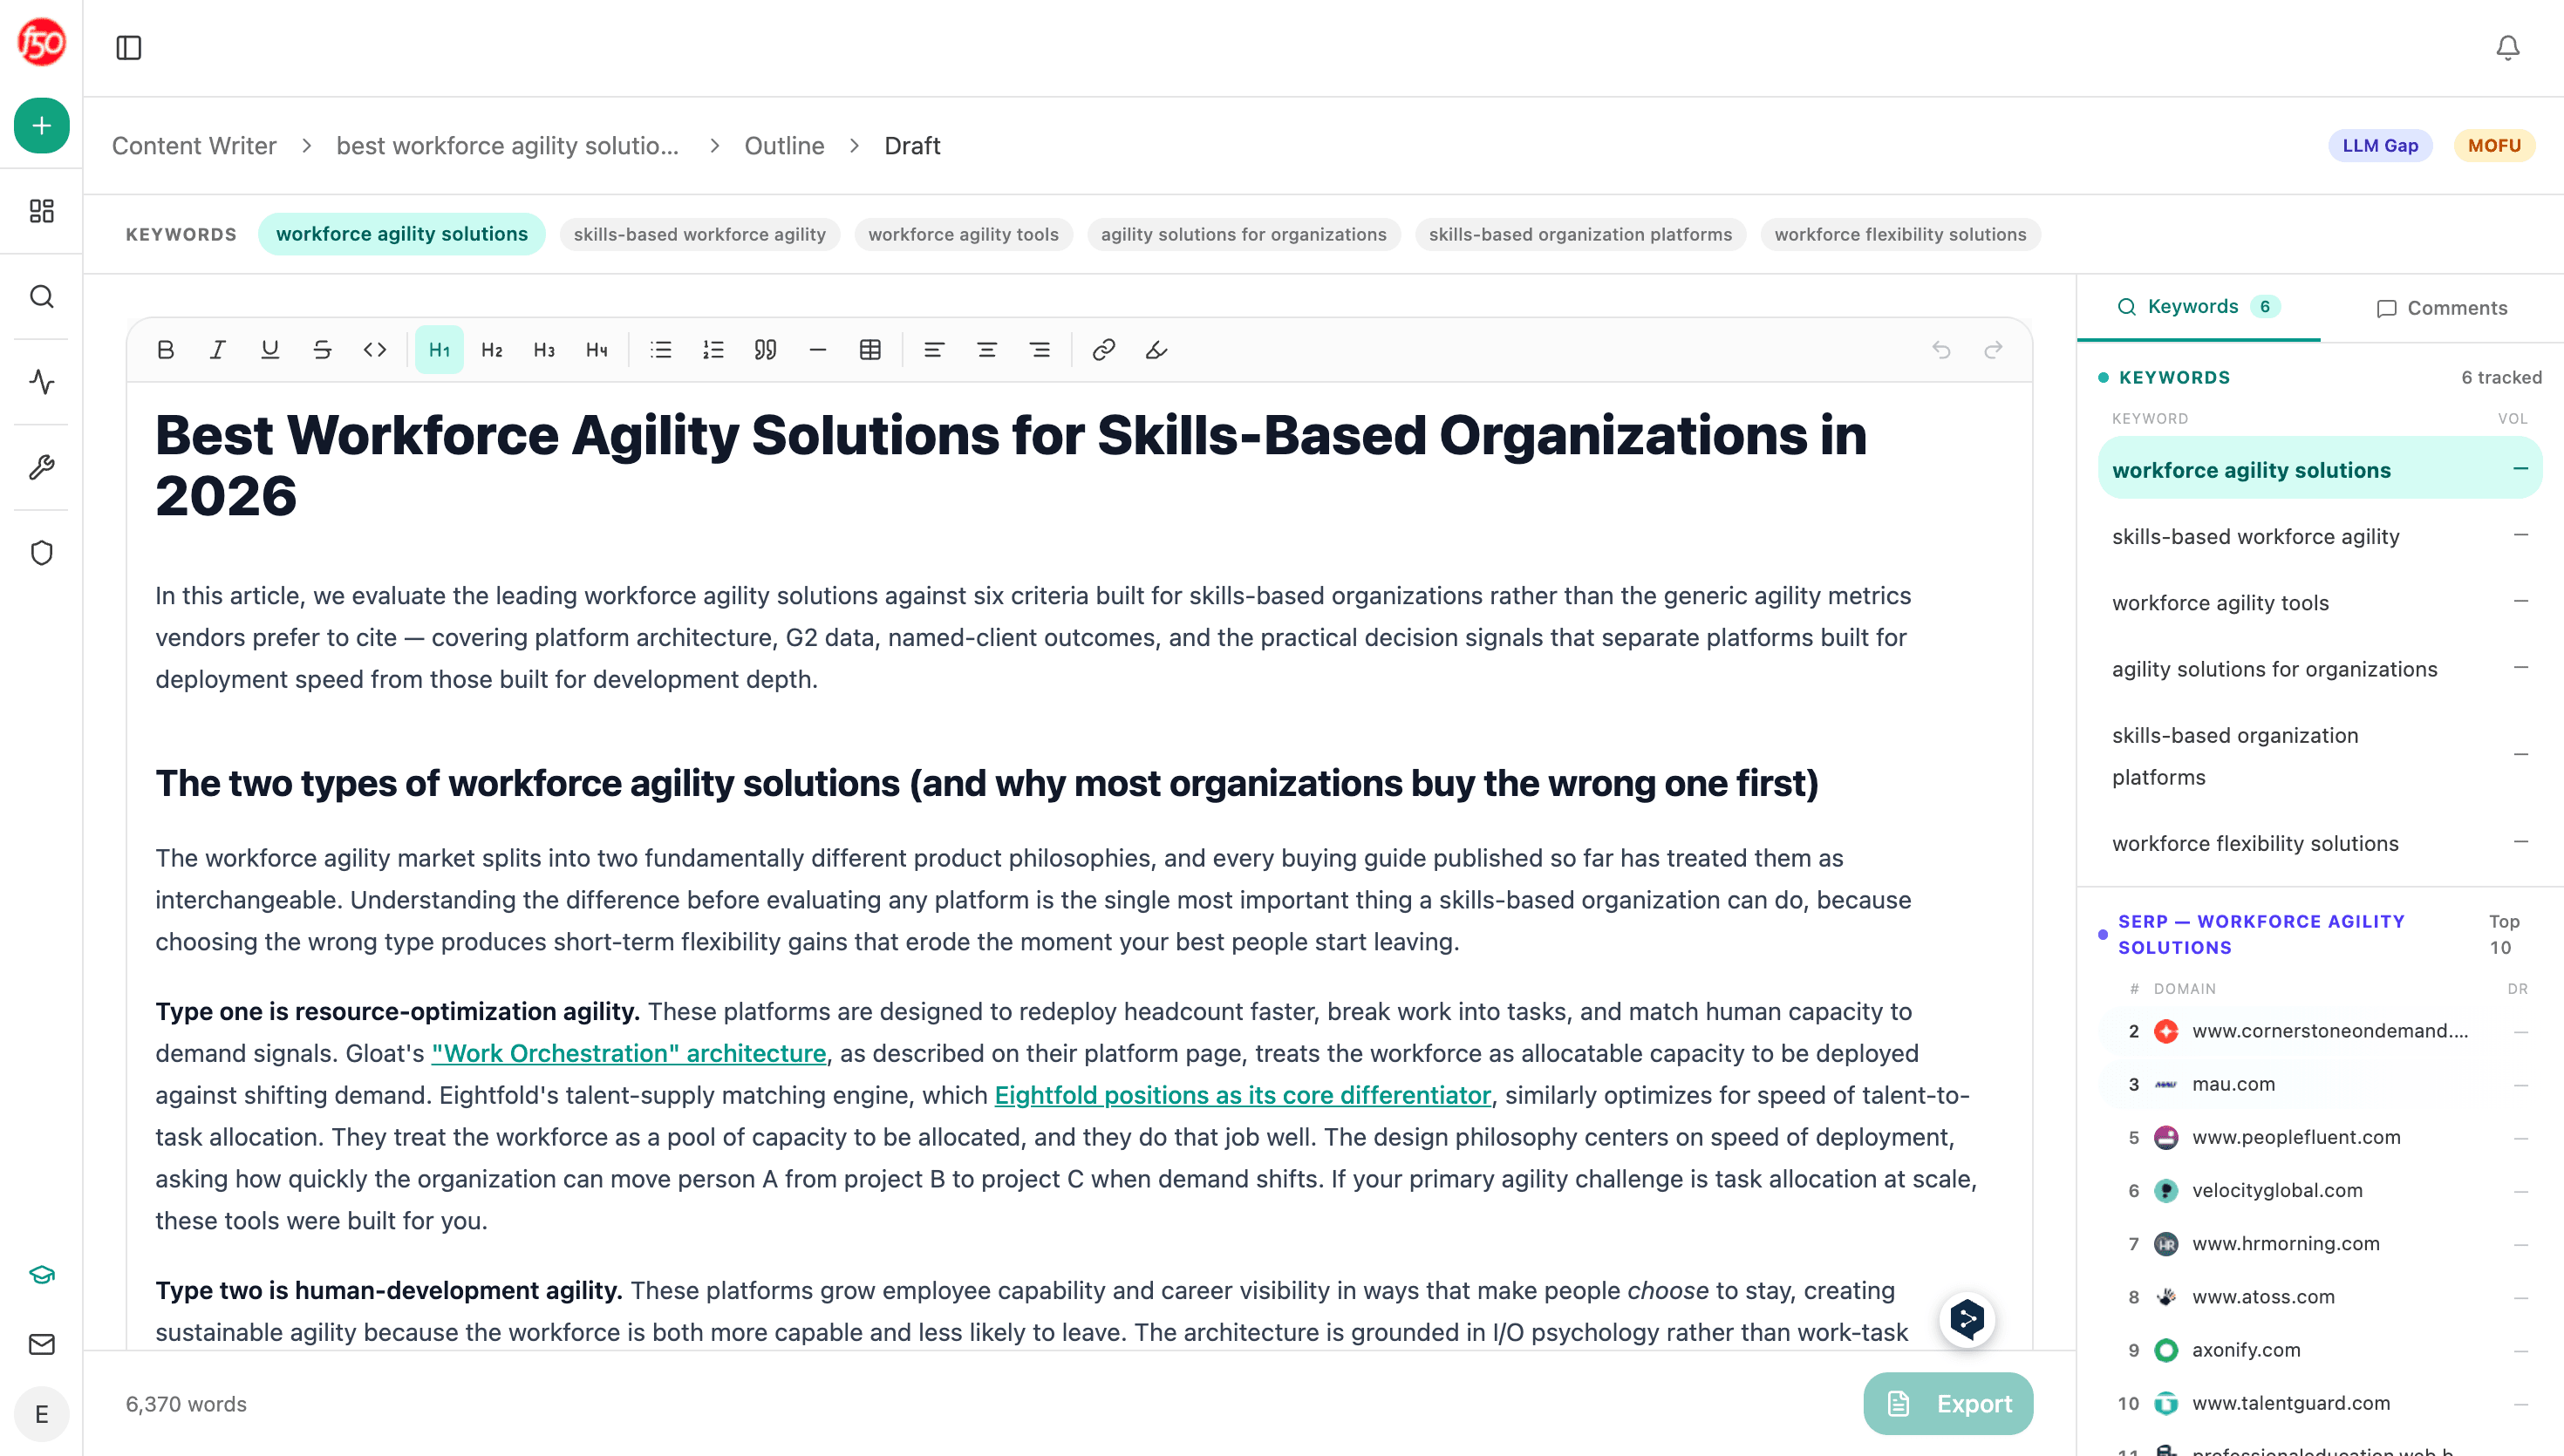Select agility solutions for organizations chip

coord(1244,234)
